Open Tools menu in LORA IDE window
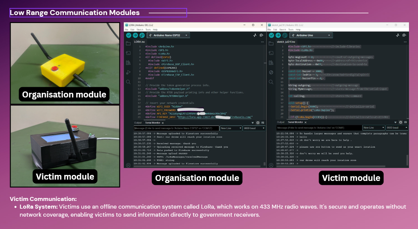 point(148,30)
